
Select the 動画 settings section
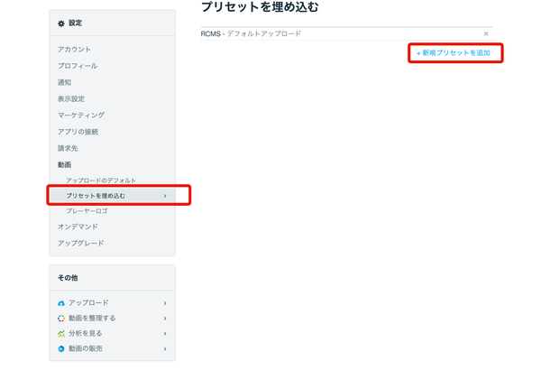[x=65, y=165]
